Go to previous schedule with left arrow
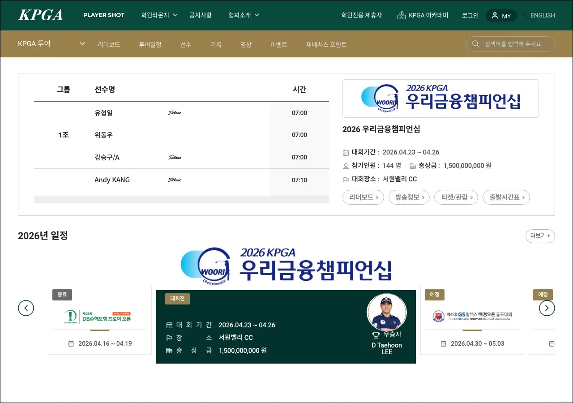The height and width of the screenshot is (403, 573). pos(26,308)
